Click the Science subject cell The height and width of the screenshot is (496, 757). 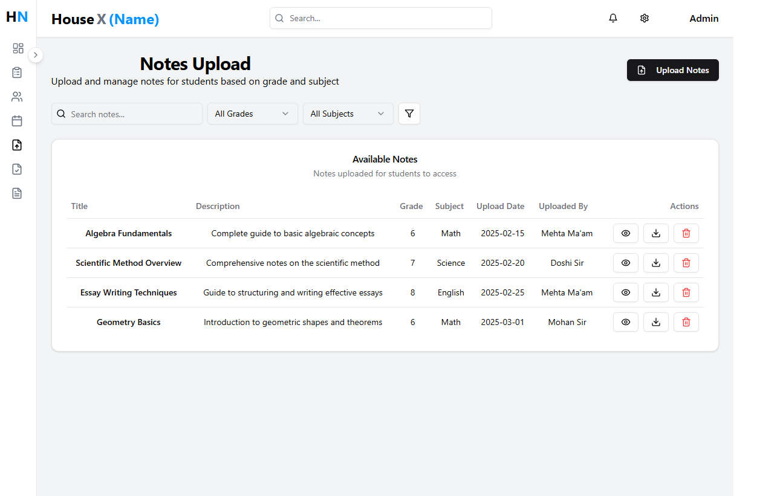pyautogui.click(x=451, y=263)
